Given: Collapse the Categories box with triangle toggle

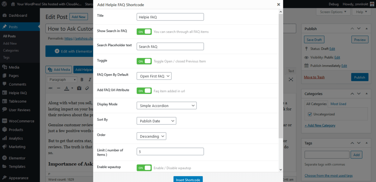Looking at the screenshot, I should (366, 94).
